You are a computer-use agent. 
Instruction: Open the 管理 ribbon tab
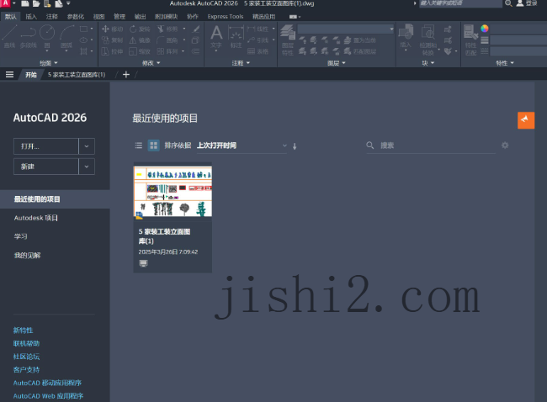[x=119, y=16]
